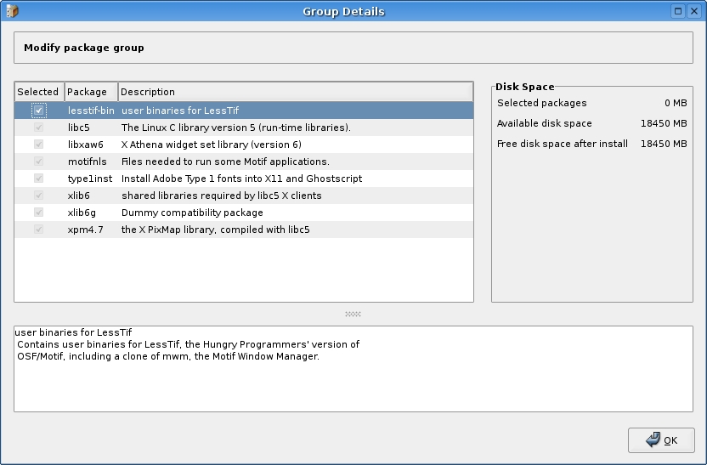707x465 pixels.
Task: Toggle the xlib6g package checkbox
Action: [x=39, y=213]
